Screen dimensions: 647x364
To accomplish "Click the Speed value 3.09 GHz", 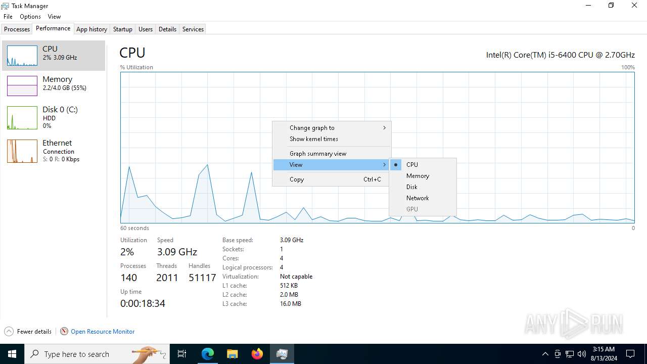I will click(177, 252).
